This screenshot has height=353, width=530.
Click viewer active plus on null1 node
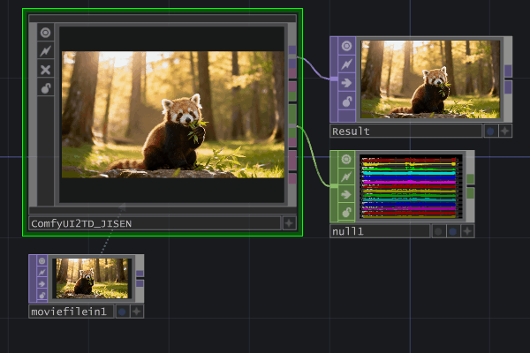tap(467, 231)
